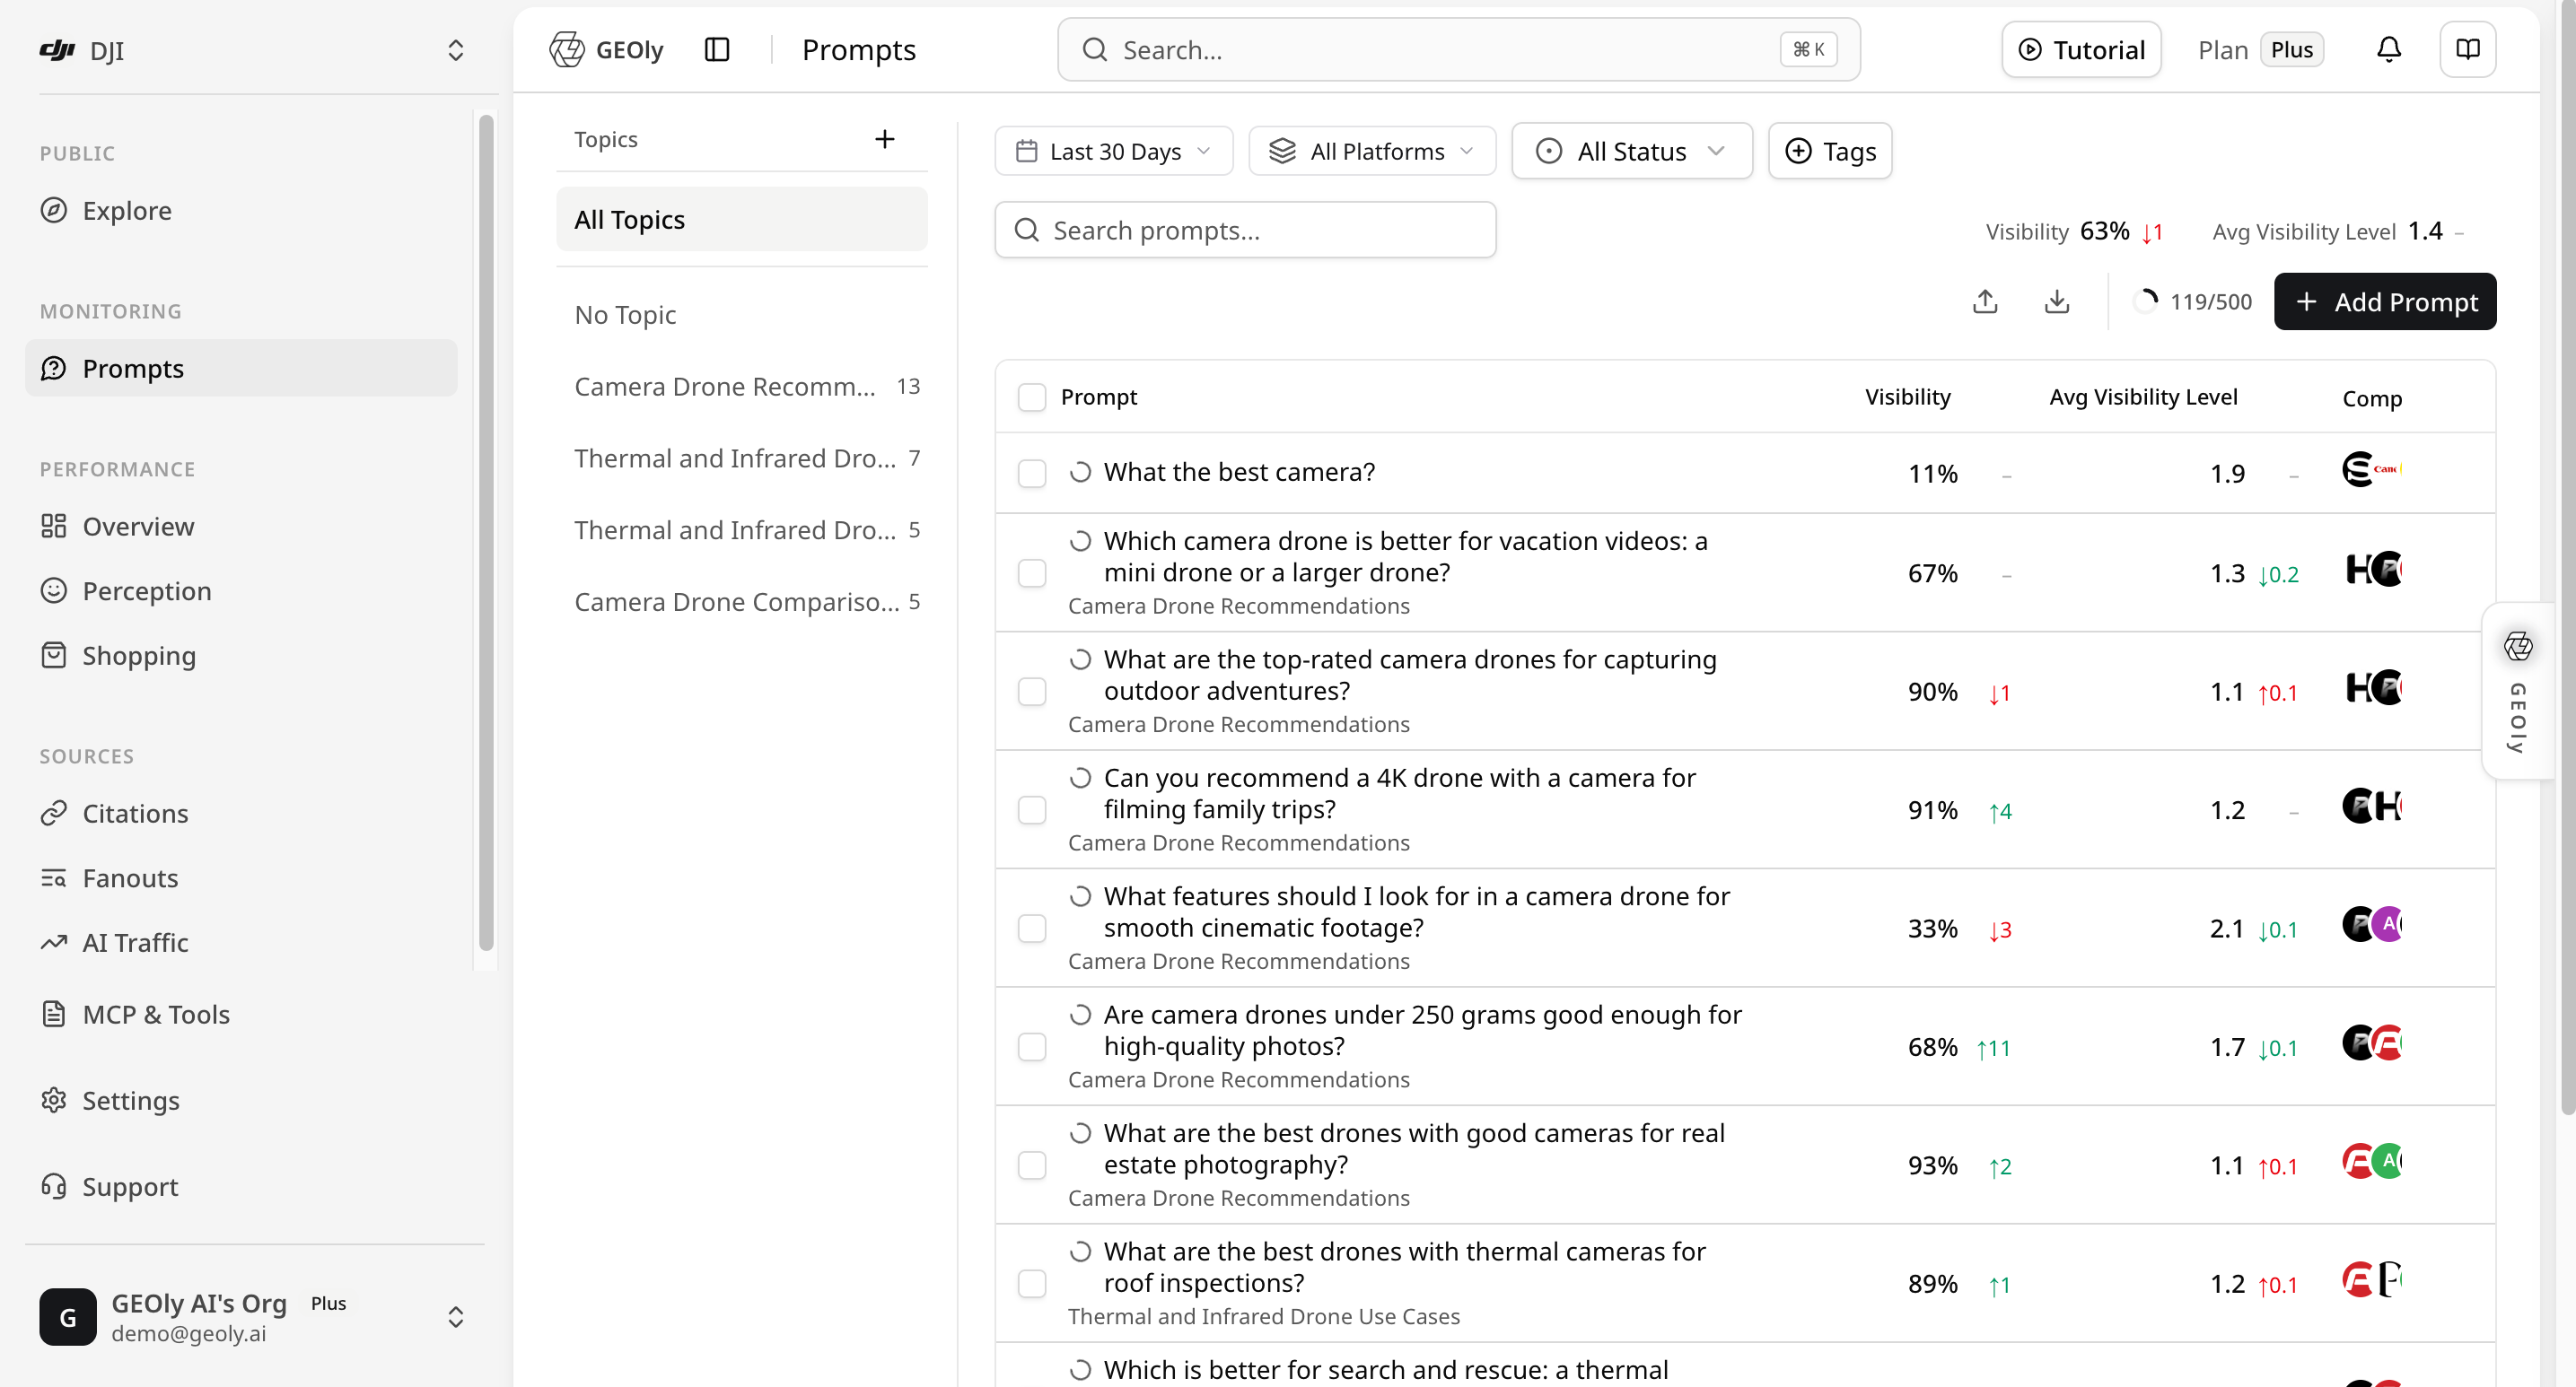
Task: Select the No Topic filter
Action: 741,315
